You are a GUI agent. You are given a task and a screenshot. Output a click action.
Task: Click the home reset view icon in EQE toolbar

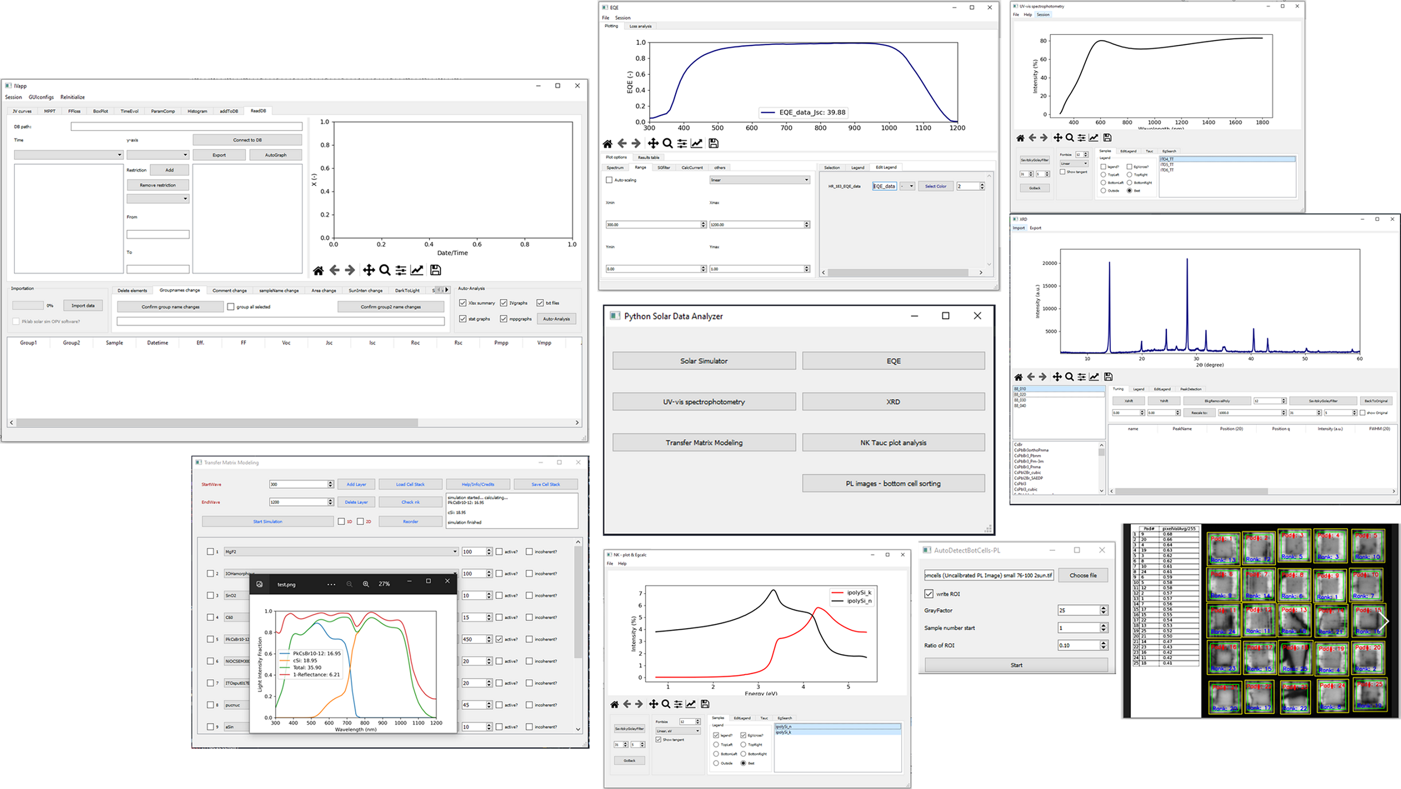coord(606,143)
